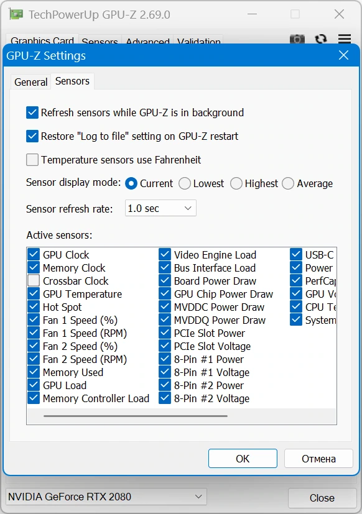Viewport: 362px width, 514px height.
Task: Click the Active sensors horizontal scrollbar
Action: pyautogui.click(x=135, y=416)
